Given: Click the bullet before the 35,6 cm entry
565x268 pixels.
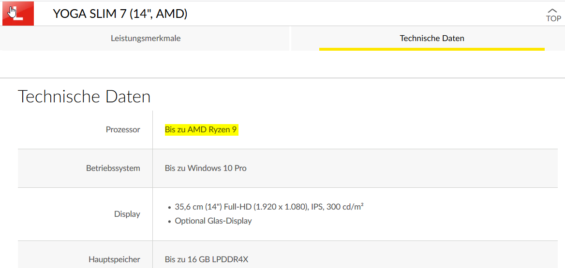Looking at the screenshot, I should pos(169,208).
